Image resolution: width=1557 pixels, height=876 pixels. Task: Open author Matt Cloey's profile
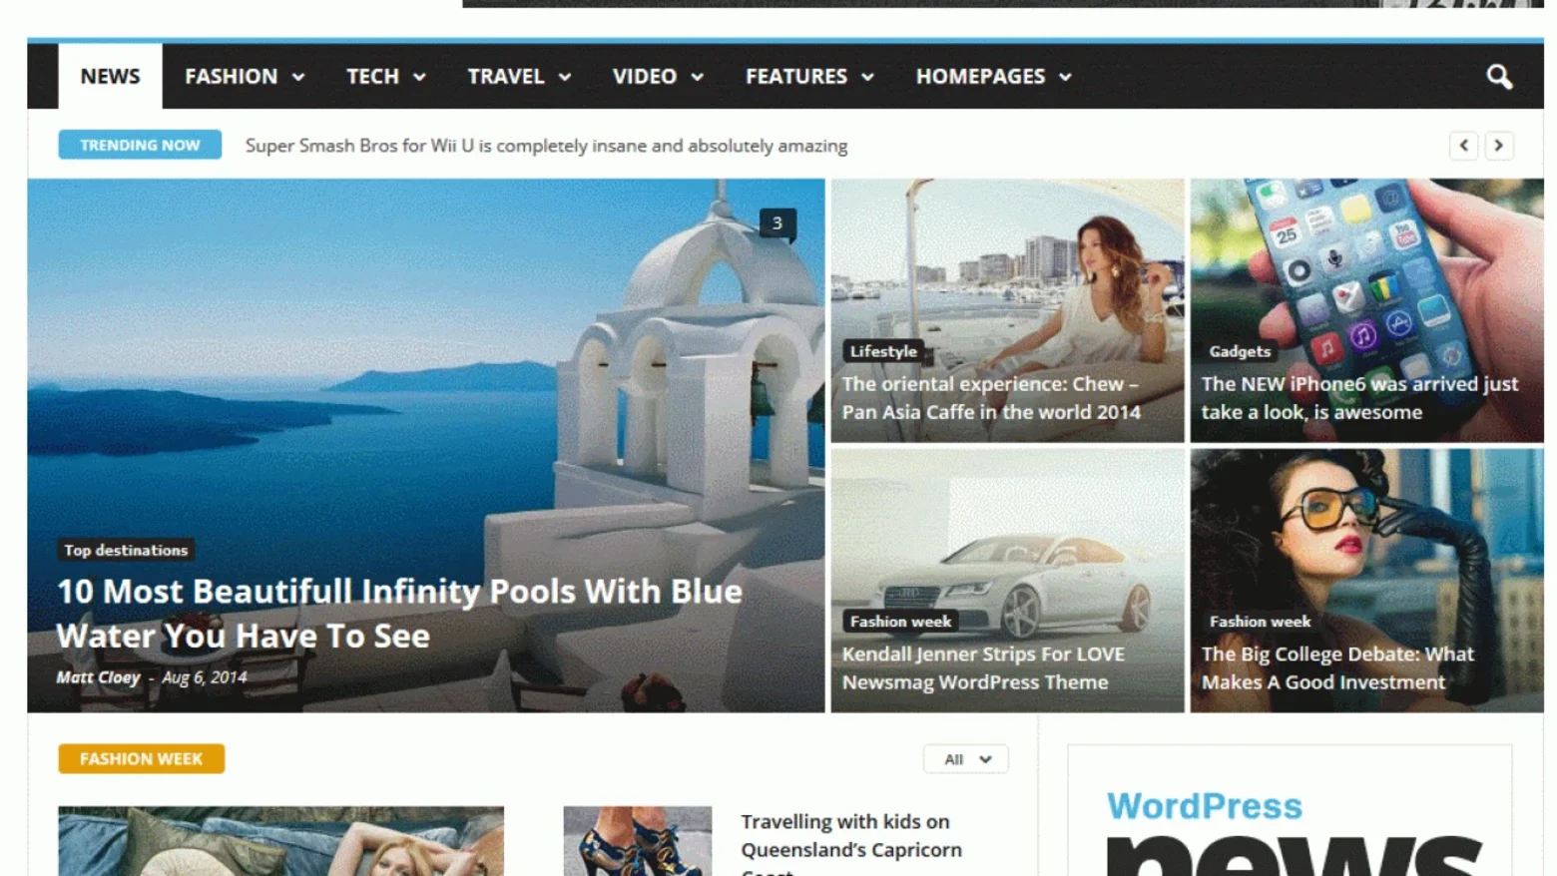pos(98,677)
